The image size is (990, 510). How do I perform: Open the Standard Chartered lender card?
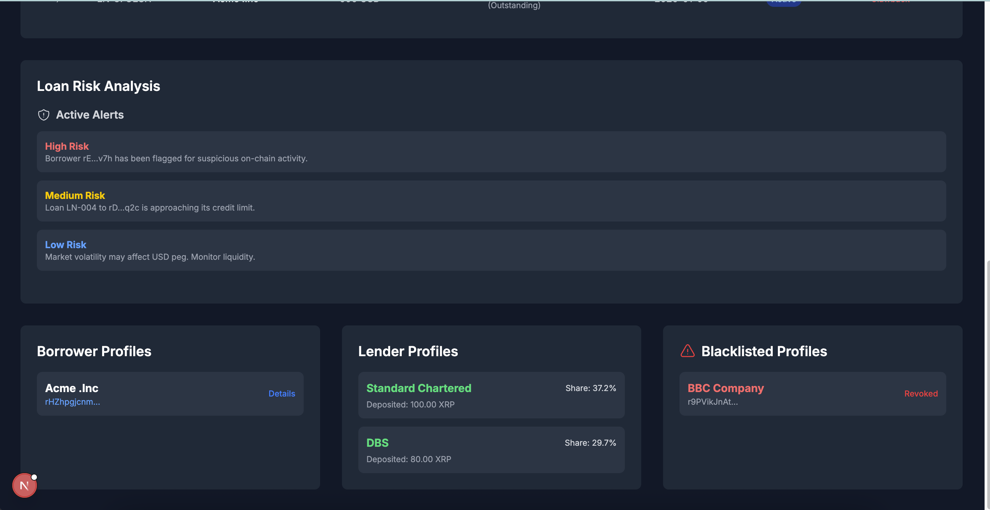[x=491, y=395]
